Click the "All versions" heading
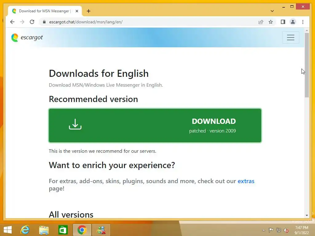 point(71,214)
